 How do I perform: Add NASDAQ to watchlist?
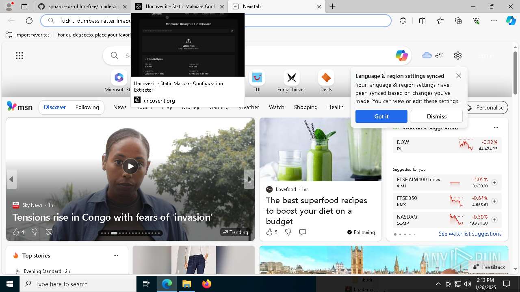click(494, 220)
